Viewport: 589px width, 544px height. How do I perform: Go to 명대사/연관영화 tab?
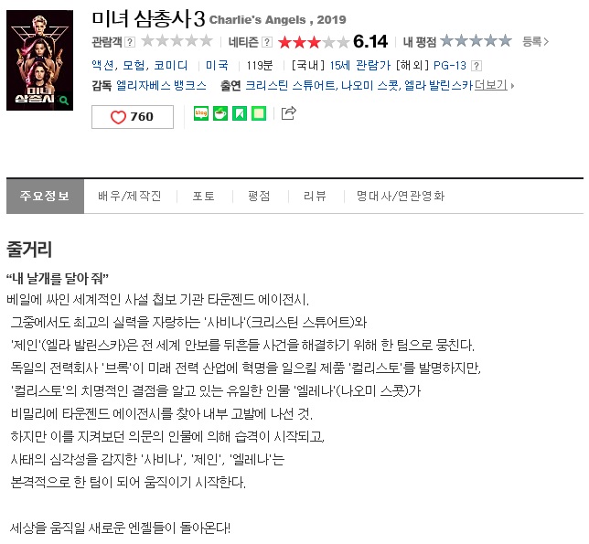point(401,196)
